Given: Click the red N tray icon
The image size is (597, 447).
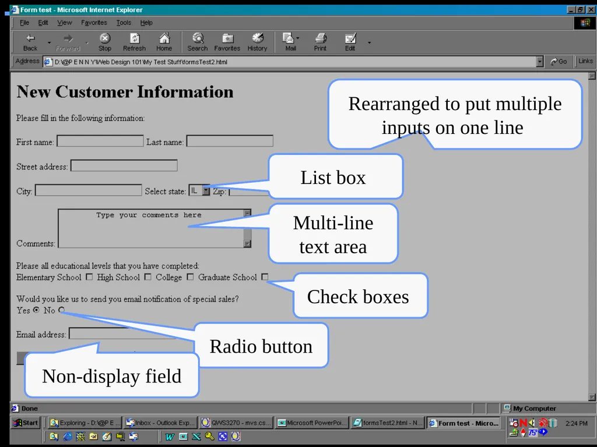Looking at the screenshot, I should 524,423.
